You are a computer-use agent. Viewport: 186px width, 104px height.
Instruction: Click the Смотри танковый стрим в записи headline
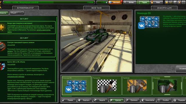pyautogui.click(x=21, y=42)
